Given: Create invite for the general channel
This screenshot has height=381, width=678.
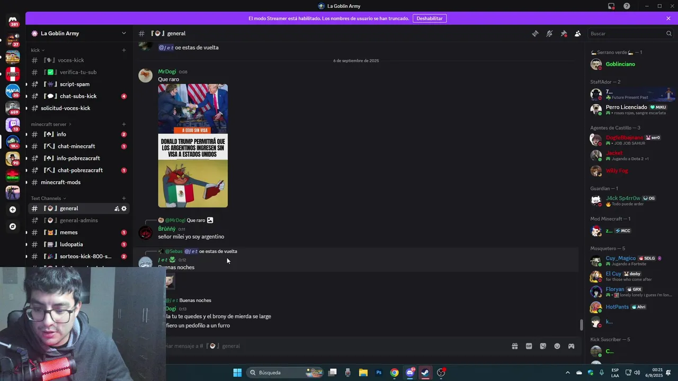Looking at the screenshot, I should tap(117, 208).
